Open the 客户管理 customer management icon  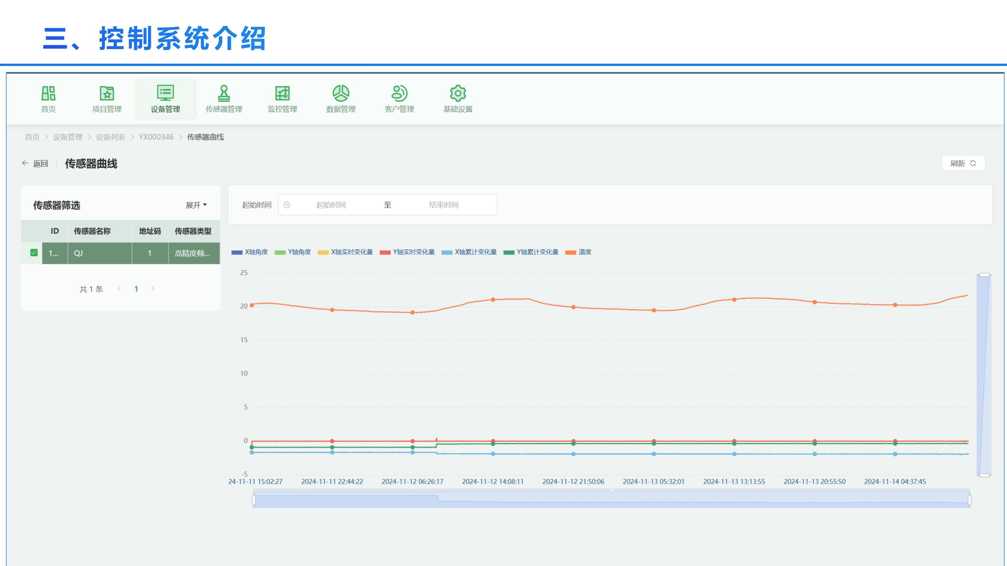399,93
